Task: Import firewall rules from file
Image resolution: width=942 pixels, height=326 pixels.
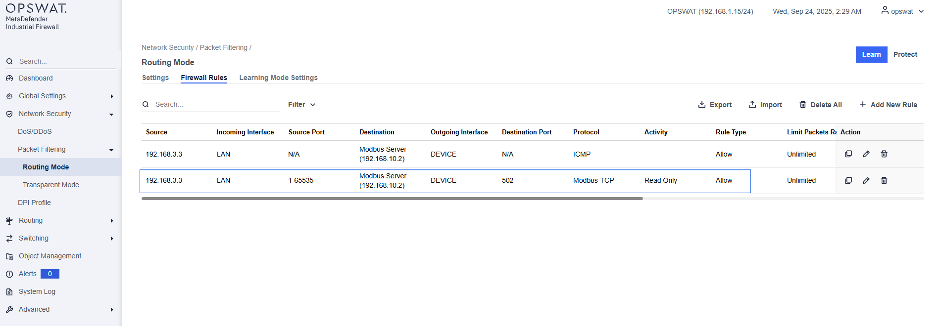Action: tap(765, 105)
